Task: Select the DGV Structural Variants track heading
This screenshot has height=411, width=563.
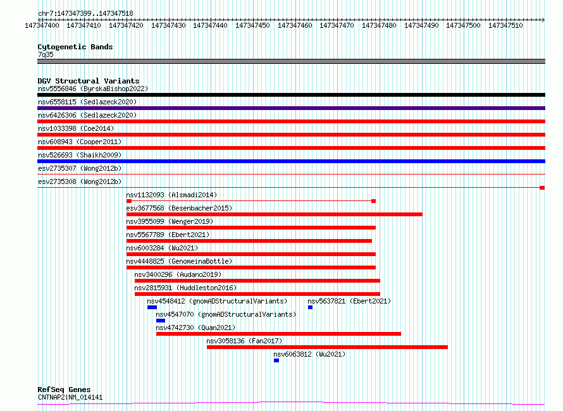Action: click(89, 81)
